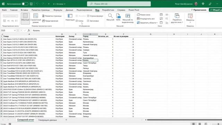Click the fx insert function icon
Viewport: 222px width, 125px height.
[29, 31]
